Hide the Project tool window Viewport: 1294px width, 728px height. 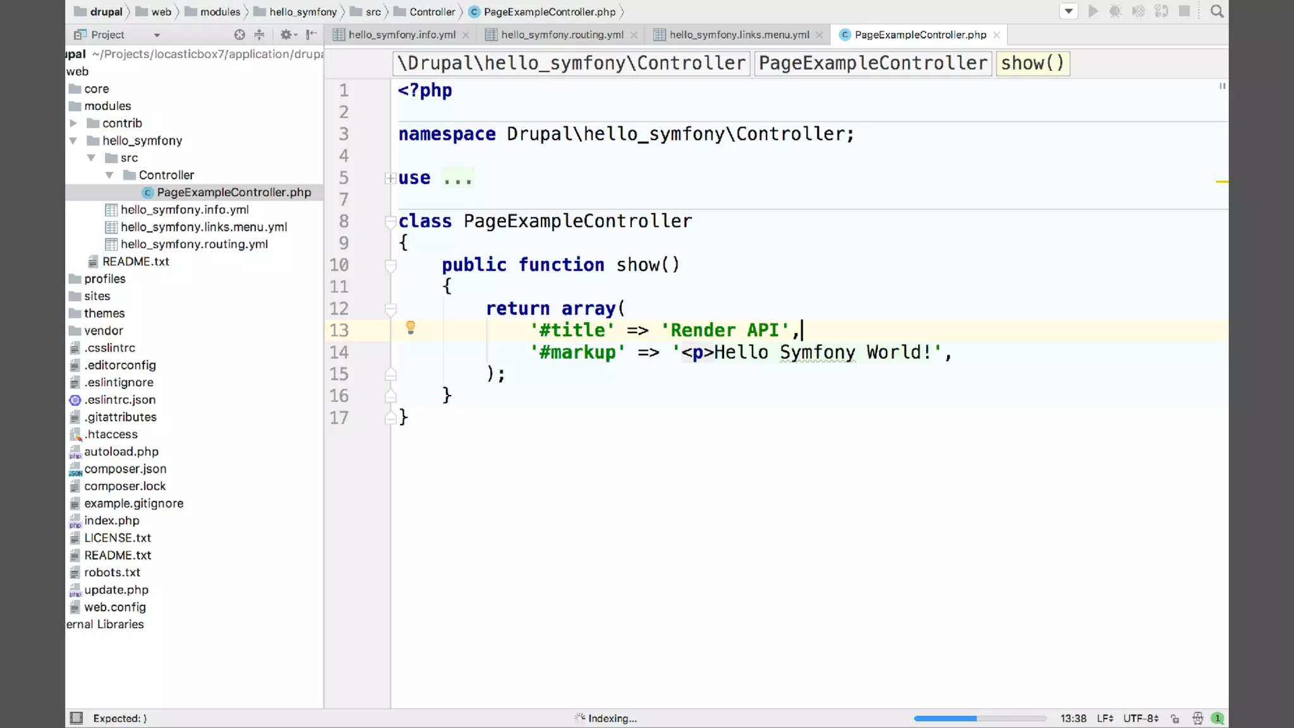point(311,35)
